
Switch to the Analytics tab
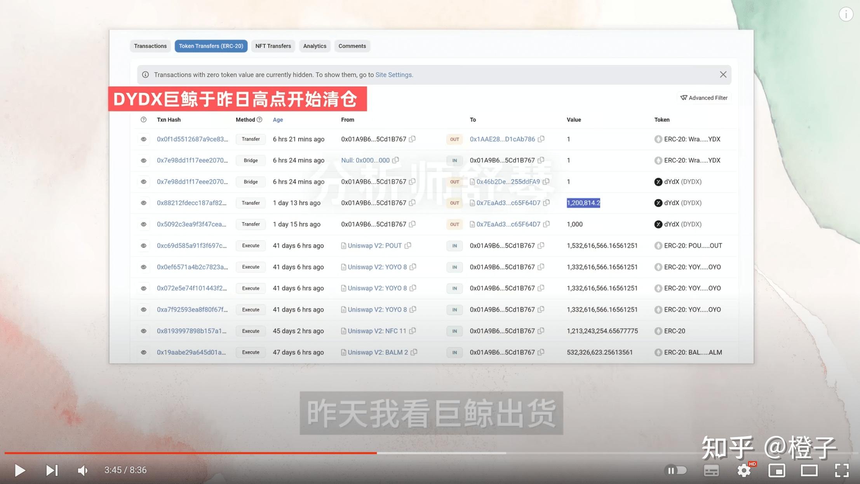315,46
